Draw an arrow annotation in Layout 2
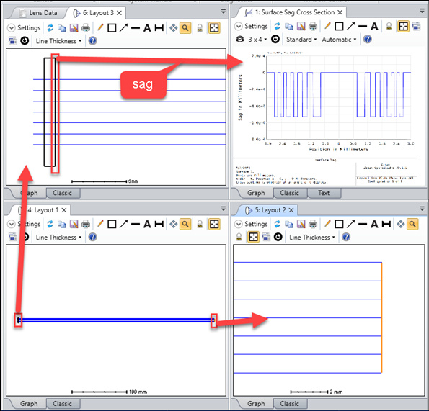The image size is (429, 411). [350, 224]
